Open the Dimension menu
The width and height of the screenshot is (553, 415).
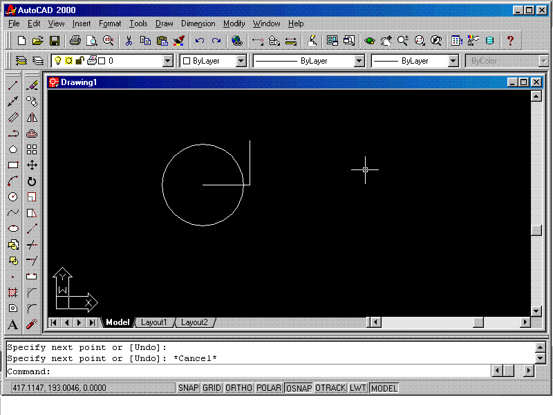tap(198, 24)
